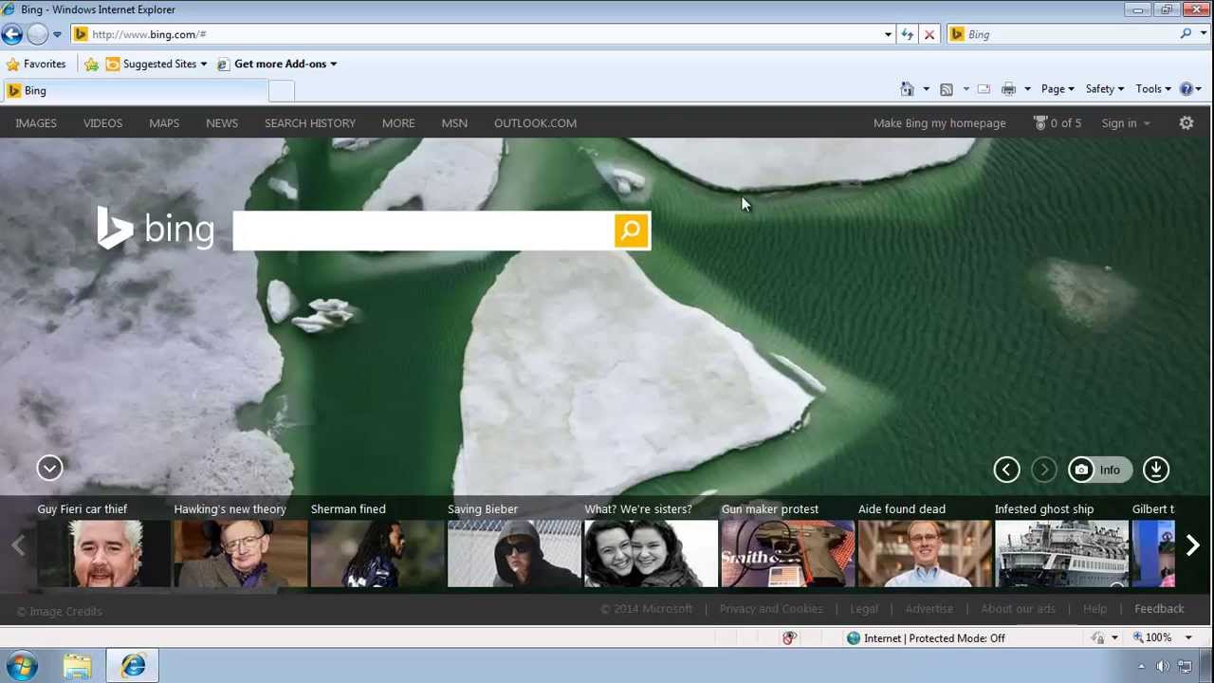The width and height of the screenshot is (1214, 683).
Task: Open the Infested ghost ship story
Action: 1061,545
